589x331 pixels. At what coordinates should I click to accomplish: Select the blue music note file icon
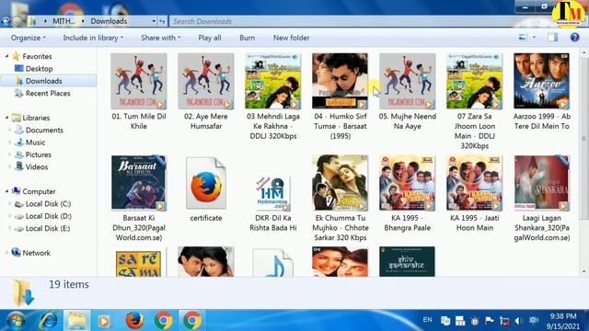273,263
